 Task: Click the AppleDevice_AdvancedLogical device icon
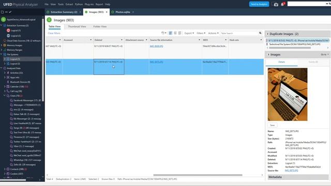tap(4, 20)
